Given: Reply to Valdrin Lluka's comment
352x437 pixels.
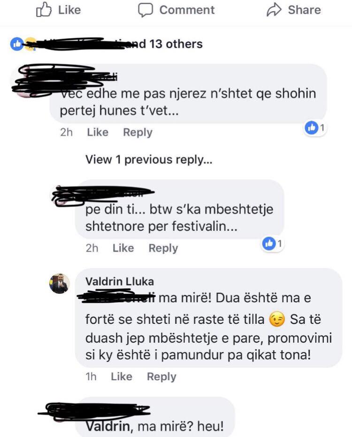Looking at the screenshot, I should tap(161, 377).
